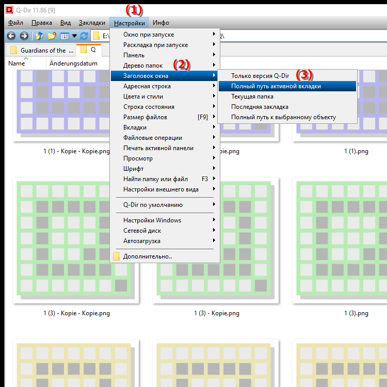Click the Q-Dir application logo icon

point(9,10)
